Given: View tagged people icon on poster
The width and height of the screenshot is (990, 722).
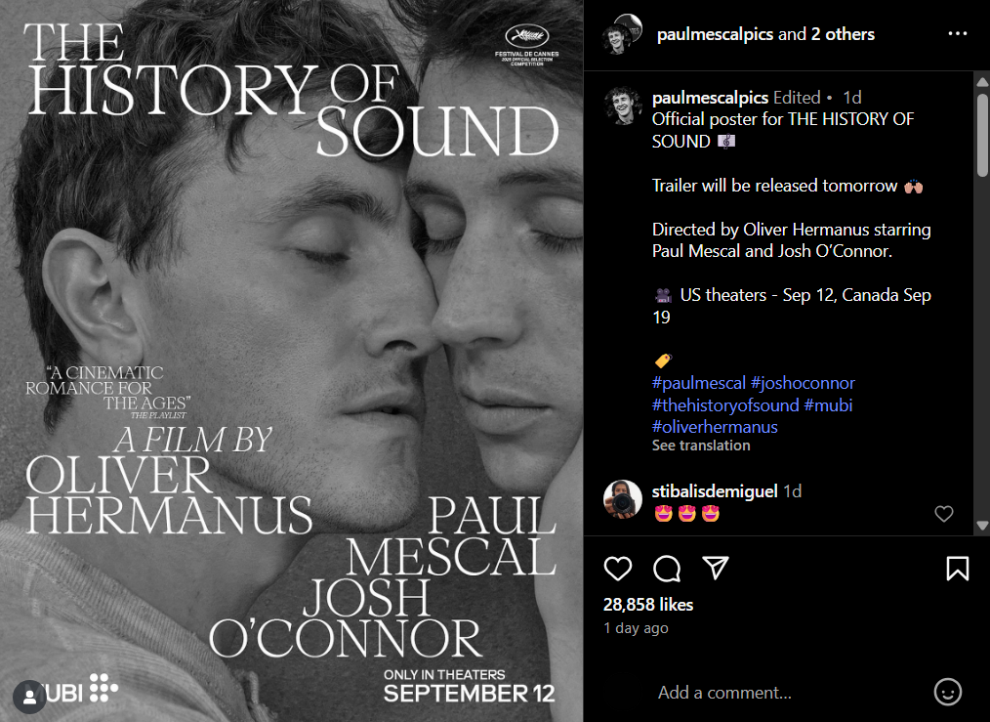Looking at the screenshot, I should coord(28,693).
